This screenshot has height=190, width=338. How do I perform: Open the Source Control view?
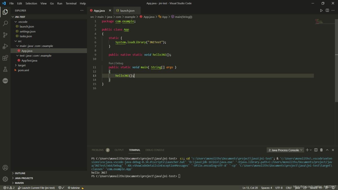[5, 35]
